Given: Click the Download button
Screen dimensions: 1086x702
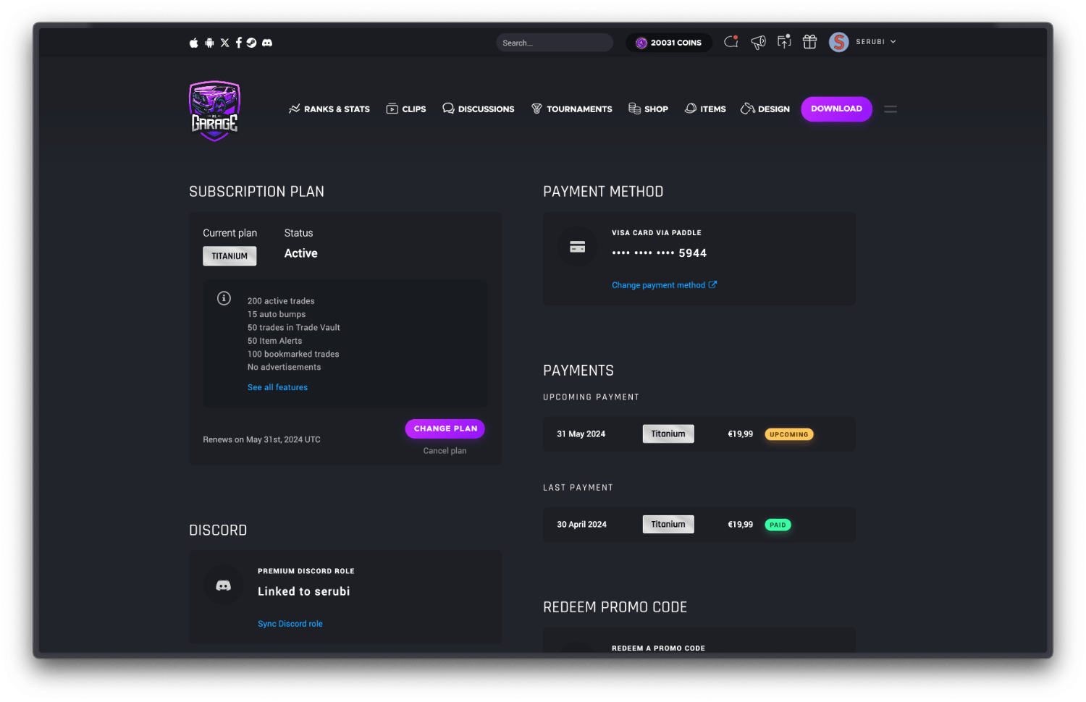Looking at the screenshot, I should coord(836,109).
